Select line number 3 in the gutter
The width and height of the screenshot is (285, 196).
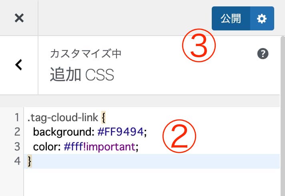[17, 146]
